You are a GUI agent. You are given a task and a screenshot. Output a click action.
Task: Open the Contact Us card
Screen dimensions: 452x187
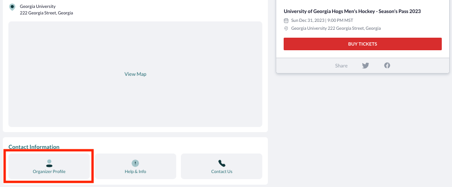point(222,166)
